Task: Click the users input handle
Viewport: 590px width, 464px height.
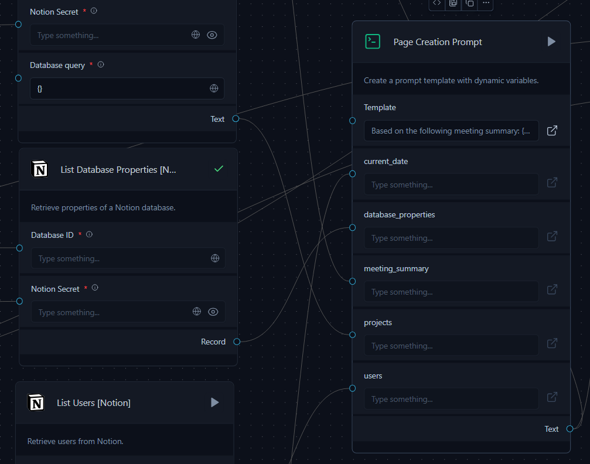Action: [352, 388]
